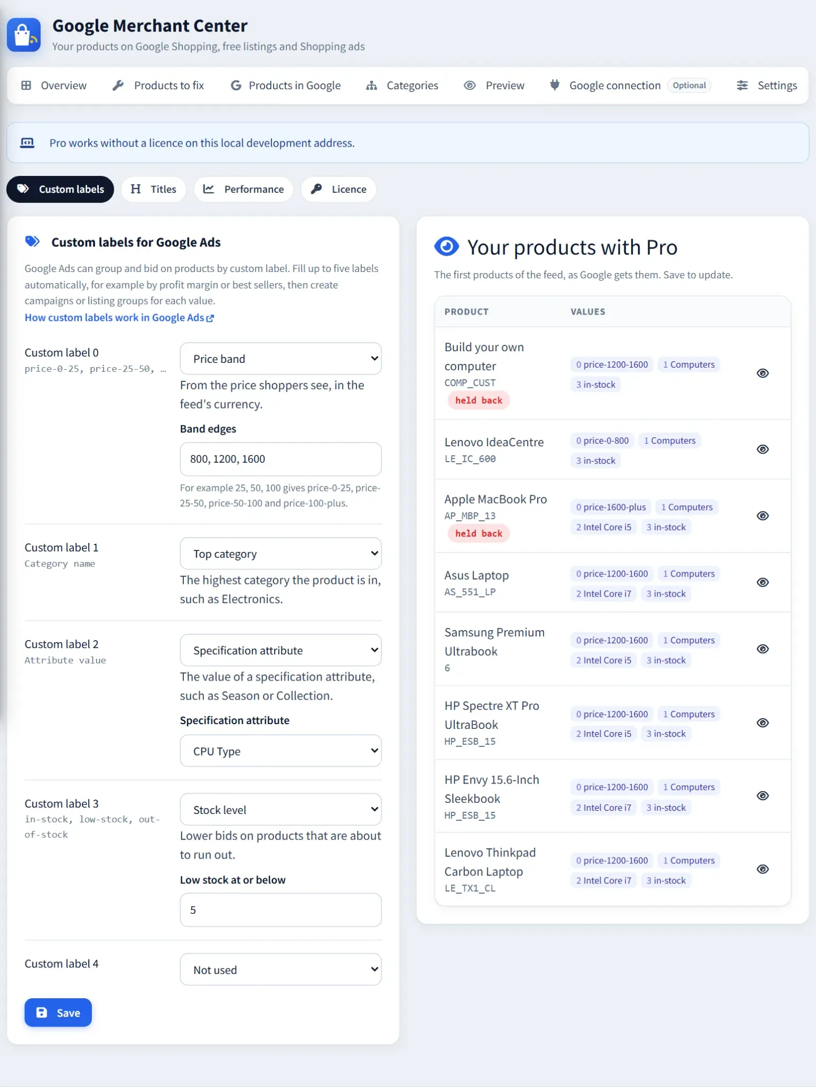Open the Licence tab
The width and height of the screenshot is (816, 1087).
click(x=338, y=189)
